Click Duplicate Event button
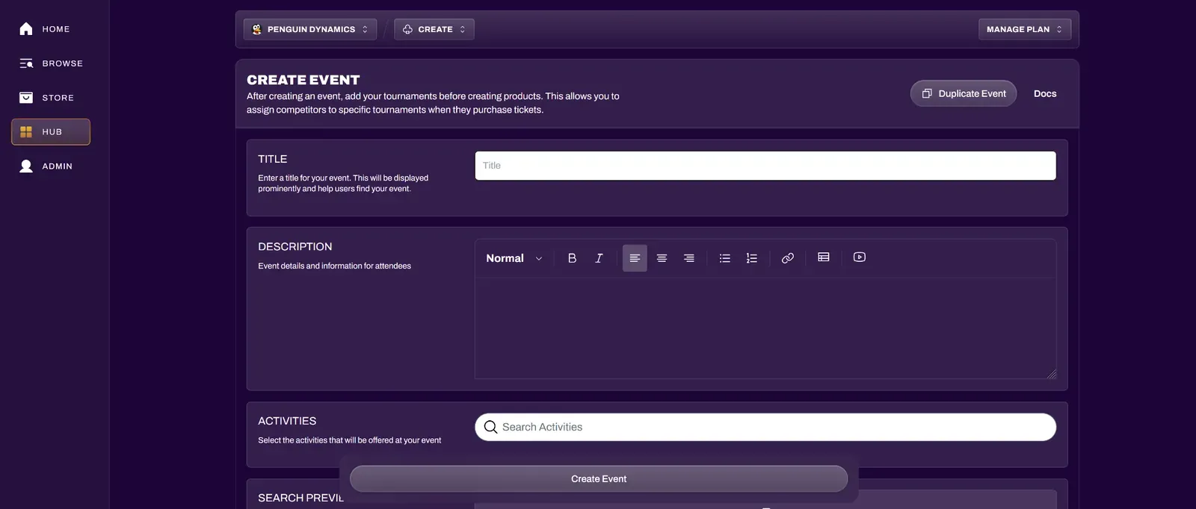 coord(964,93)
